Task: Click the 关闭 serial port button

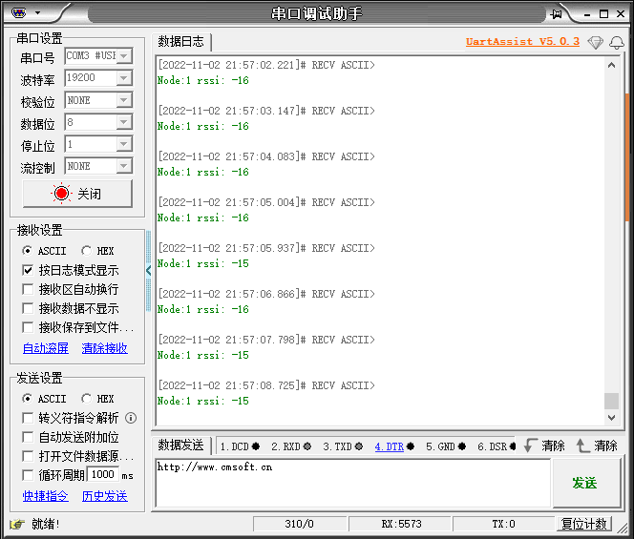Action: coord(77,194)
